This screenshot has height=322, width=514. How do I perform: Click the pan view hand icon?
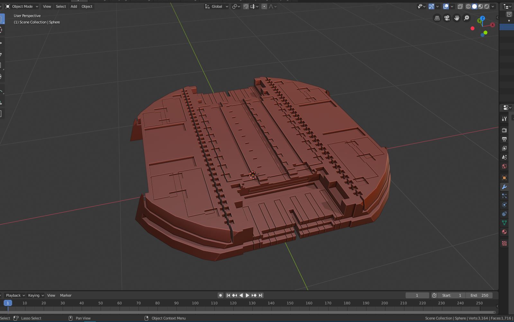pos(456,18)
